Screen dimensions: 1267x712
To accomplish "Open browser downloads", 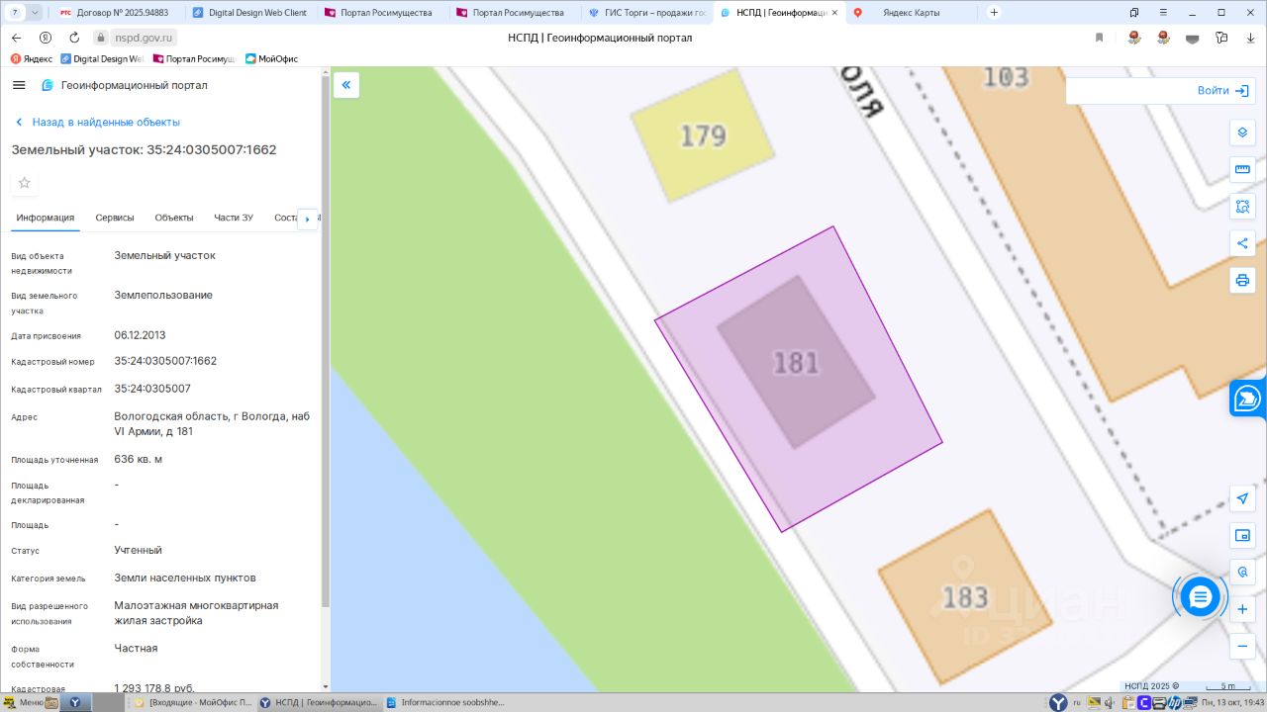I will (1249, 38).
